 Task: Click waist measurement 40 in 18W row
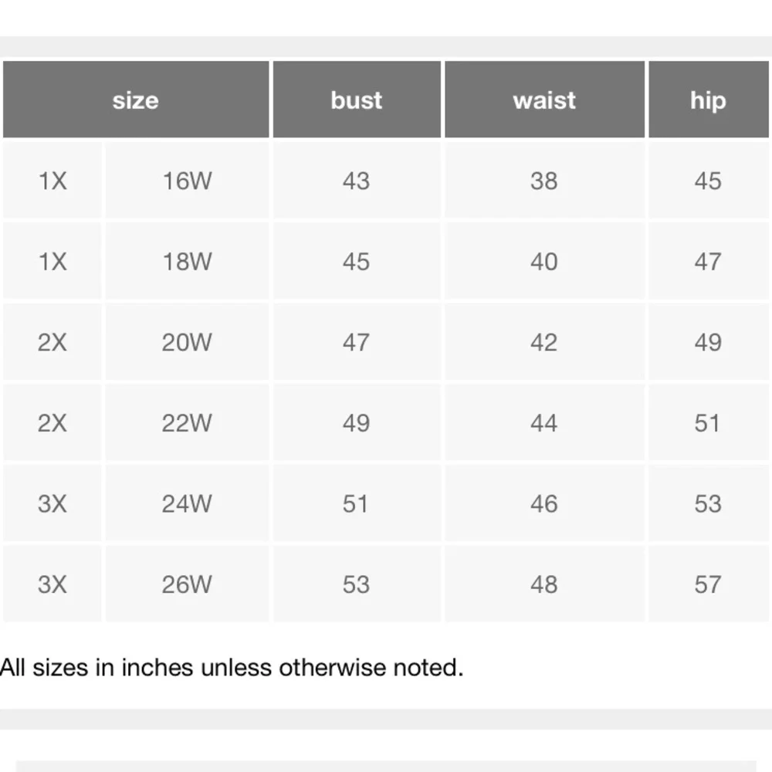(543, 262)
